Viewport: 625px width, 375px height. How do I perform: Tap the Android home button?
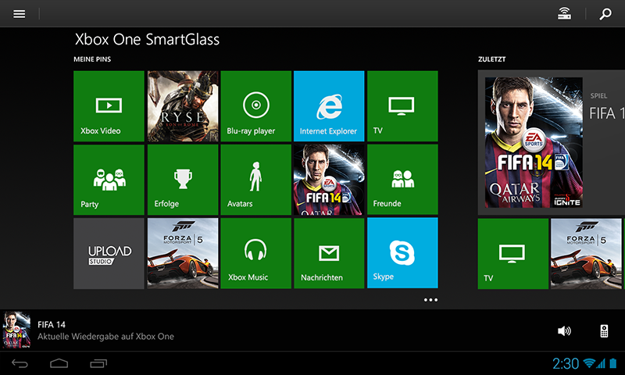click(59, 363)
